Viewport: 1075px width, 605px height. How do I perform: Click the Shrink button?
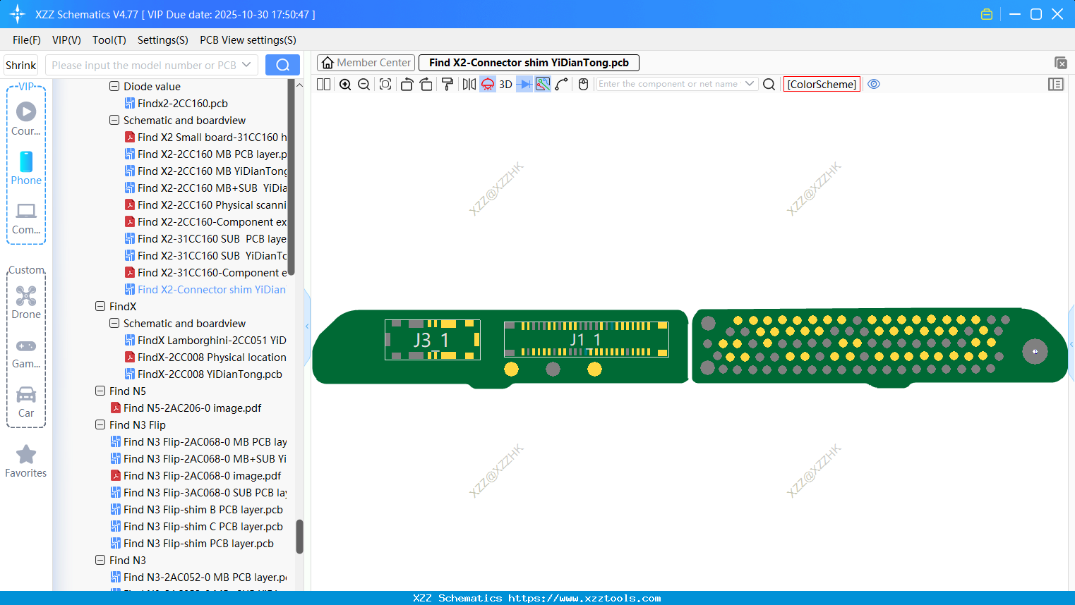[x=21, y=65]
